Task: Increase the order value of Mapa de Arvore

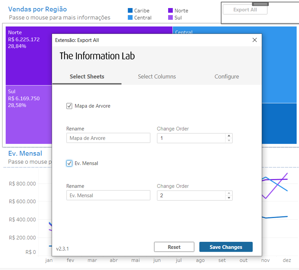Action: [229, 136]
